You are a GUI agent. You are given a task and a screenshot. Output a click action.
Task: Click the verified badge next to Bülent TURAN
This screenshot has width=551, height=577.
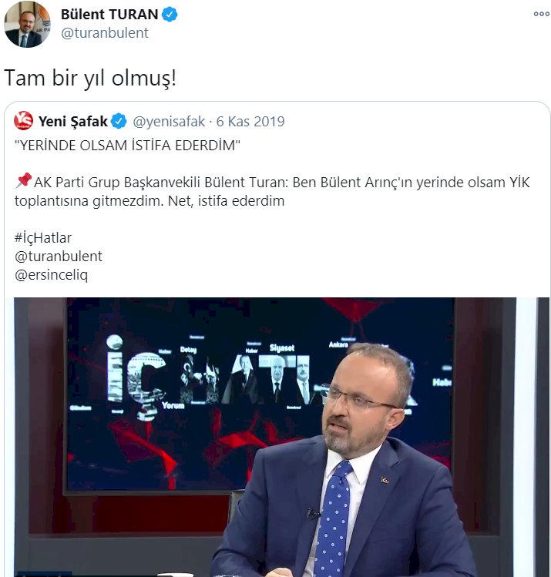[170, 15]
